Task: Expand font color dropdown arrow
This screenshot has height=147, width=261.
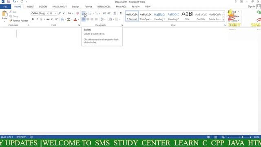Action: [78, 19]
